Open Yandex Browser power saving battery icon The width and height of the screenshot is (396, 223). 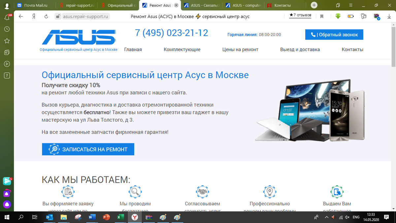click(350, 16)
